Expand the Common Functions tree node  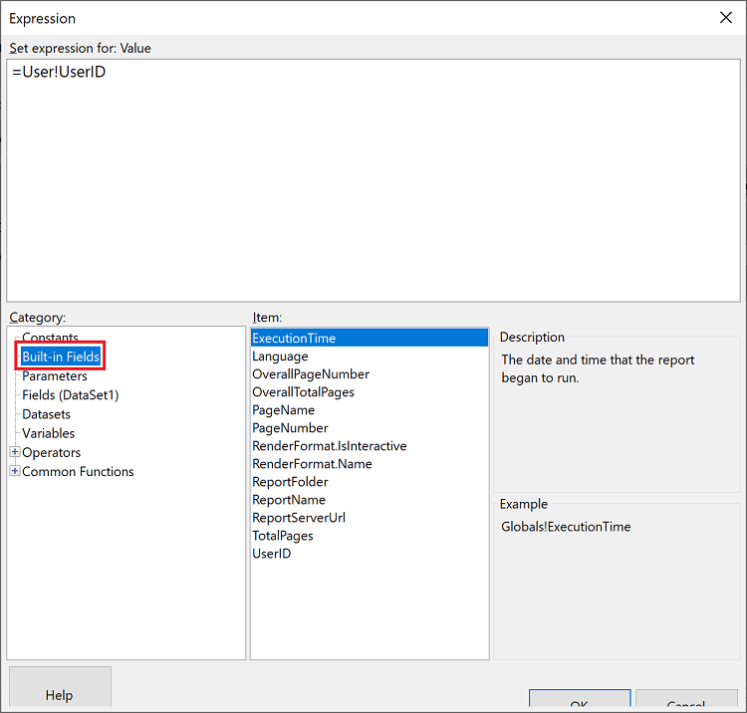coord(15,471)
